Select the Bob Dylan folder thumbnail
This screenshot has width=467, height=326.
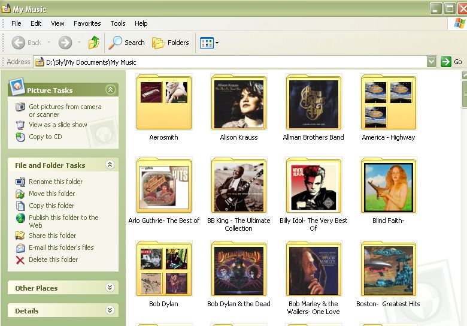coord(164,269)
